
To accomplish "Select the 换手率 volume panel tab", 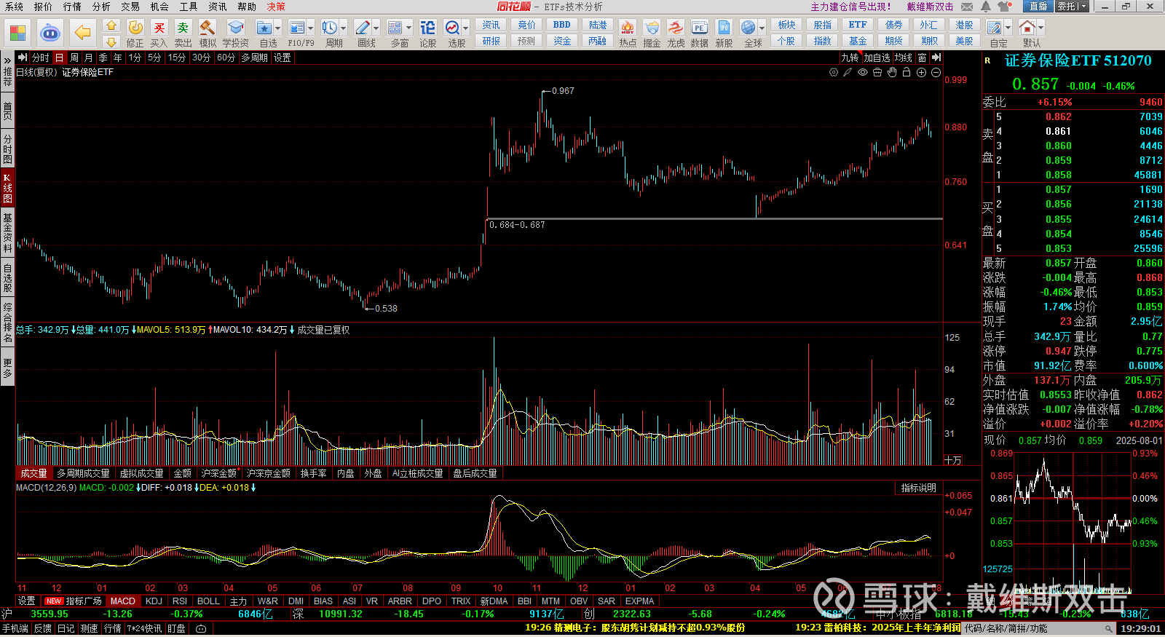I will pyautogui.click(x=313, y=473).
